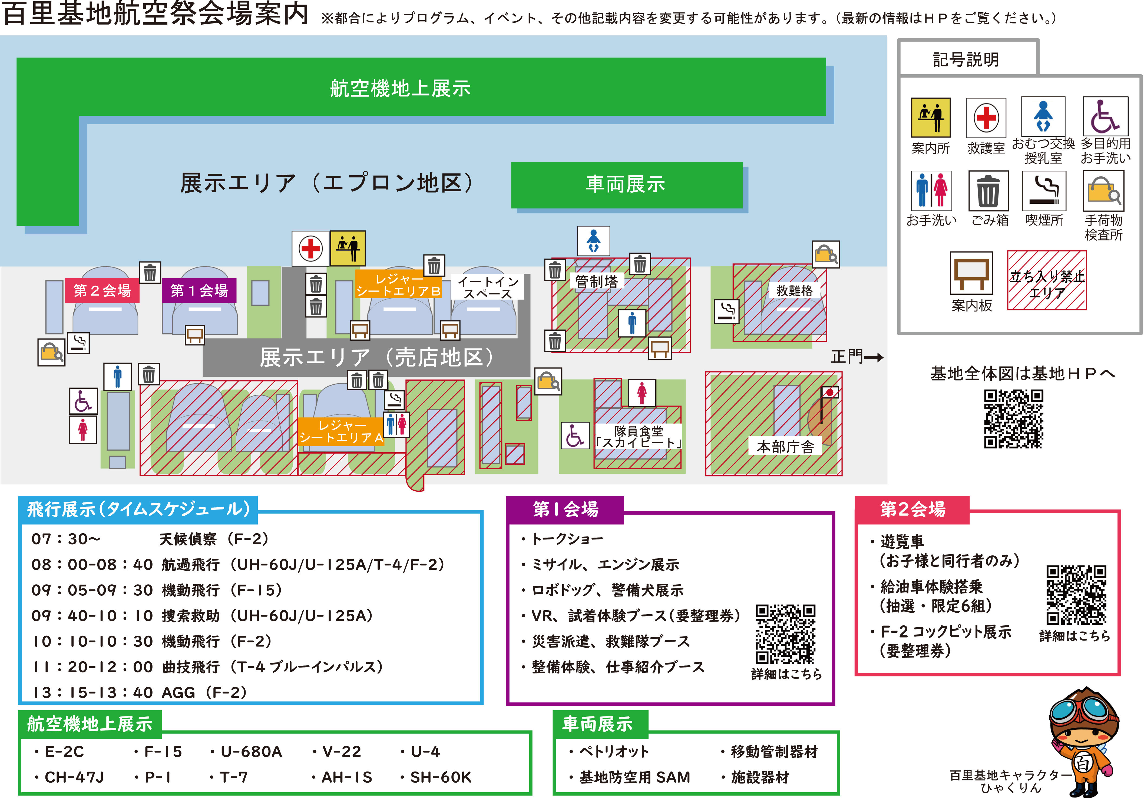
Task: Click the 13:15-13:40 AGG (F-2) row
Action: pos(140,692)
